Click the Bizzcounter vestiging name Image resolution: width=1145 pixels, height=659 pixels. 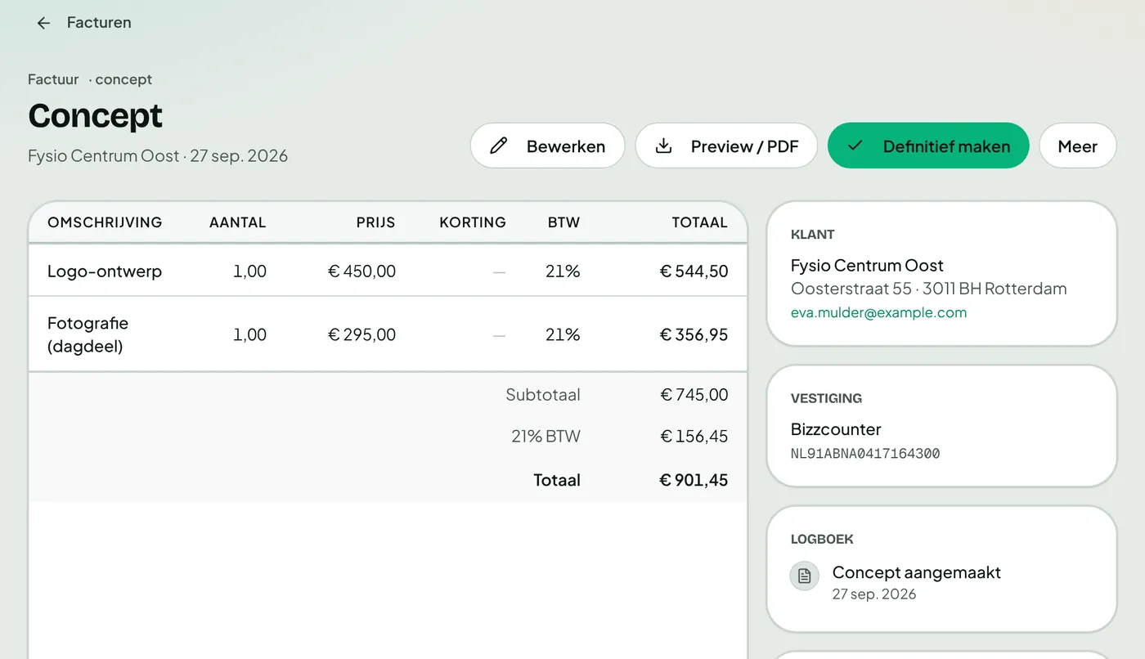click(836, 429)
